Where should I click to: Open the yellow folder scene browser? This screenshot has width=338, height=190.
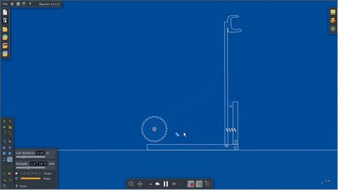5,29
